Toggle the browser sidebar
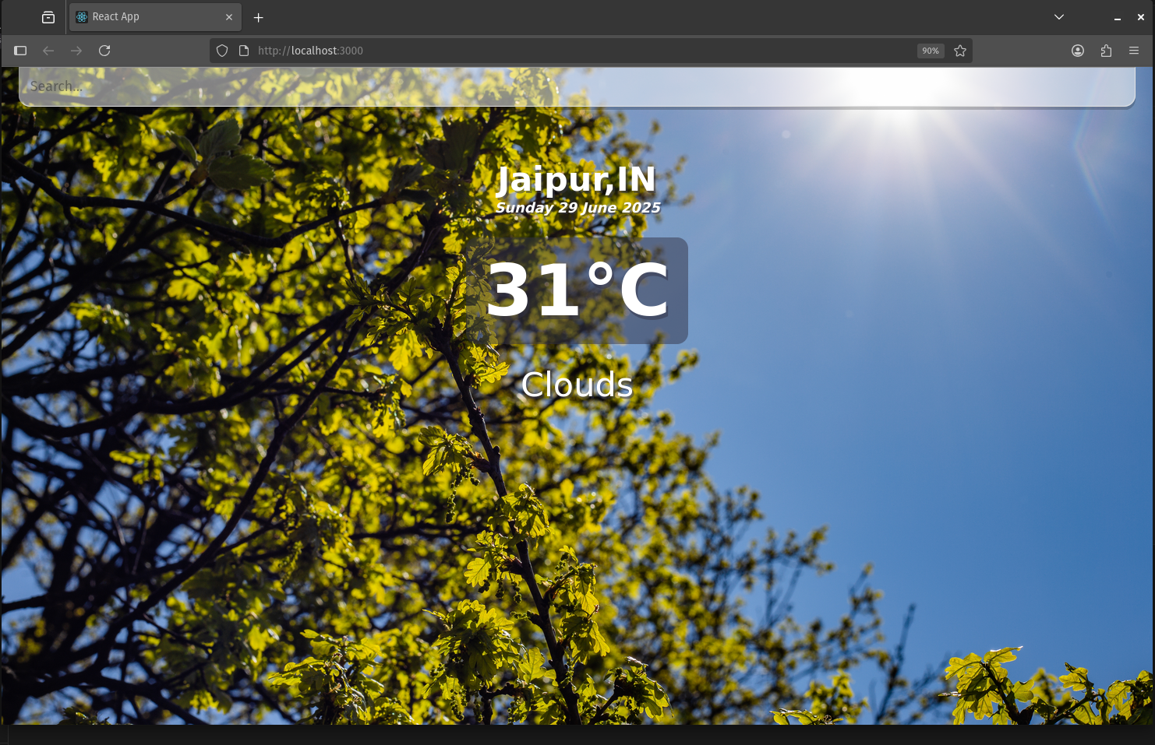Screen dimensions: 1155x745 coord(20,51)
